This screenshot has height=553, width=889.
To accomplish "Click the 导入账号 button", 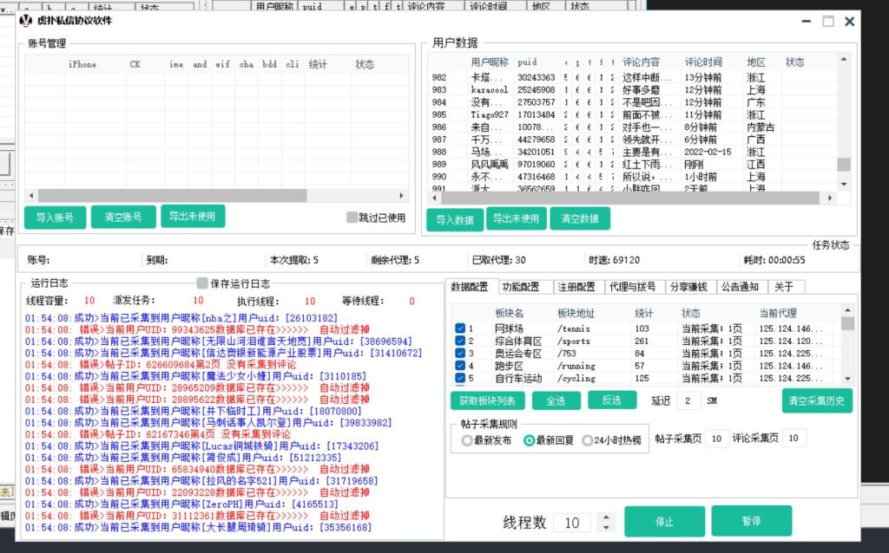I will [56, 218].
